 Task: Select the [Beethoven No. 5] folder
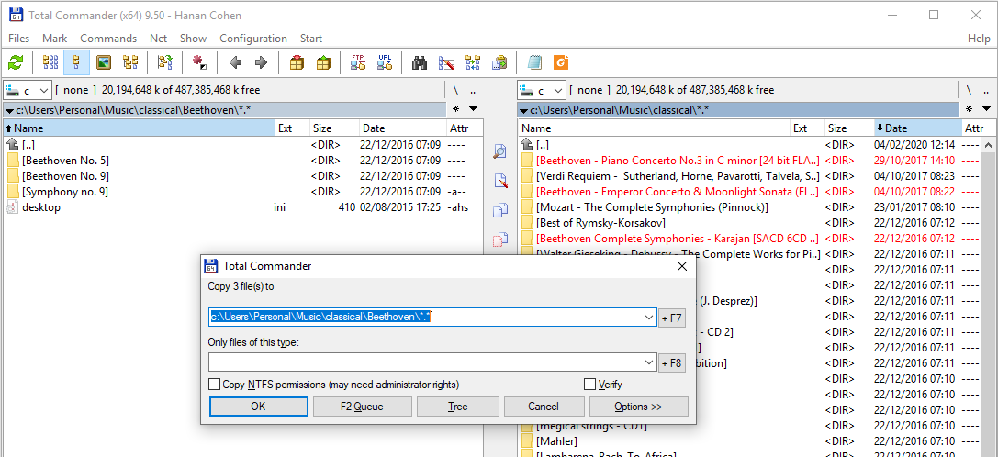tap(65, 160)
